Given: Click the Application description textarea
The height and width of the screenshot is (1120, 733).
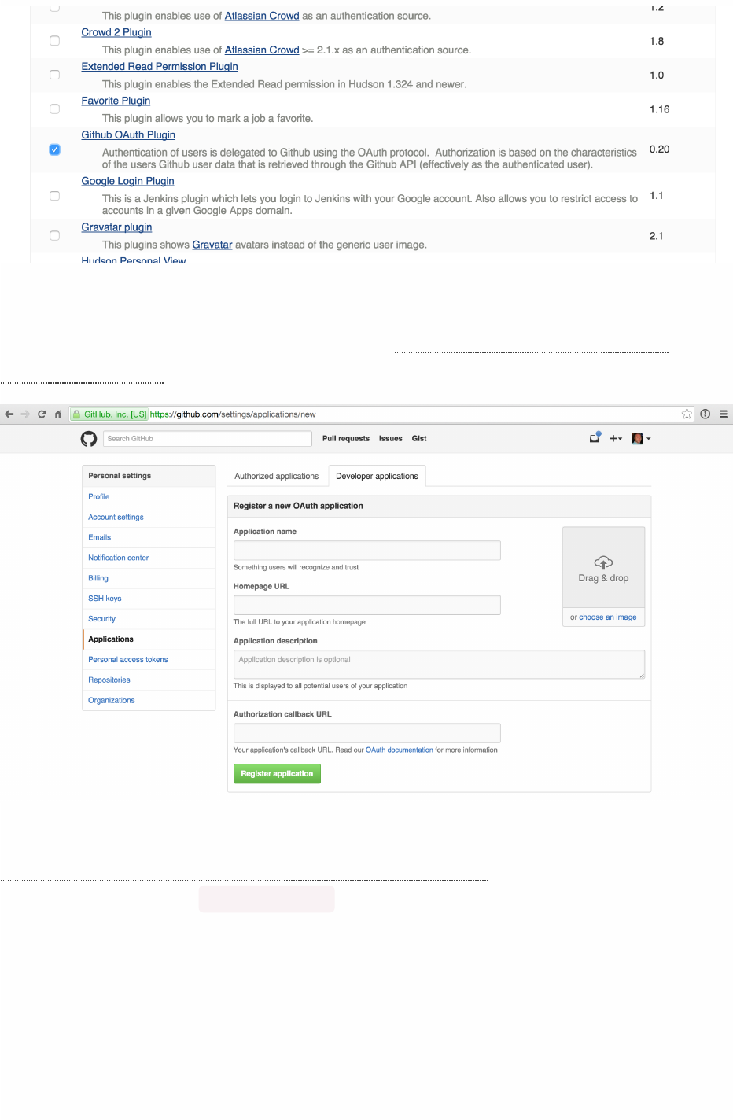Looking at the screenshot, I should [x=439, y=665].
